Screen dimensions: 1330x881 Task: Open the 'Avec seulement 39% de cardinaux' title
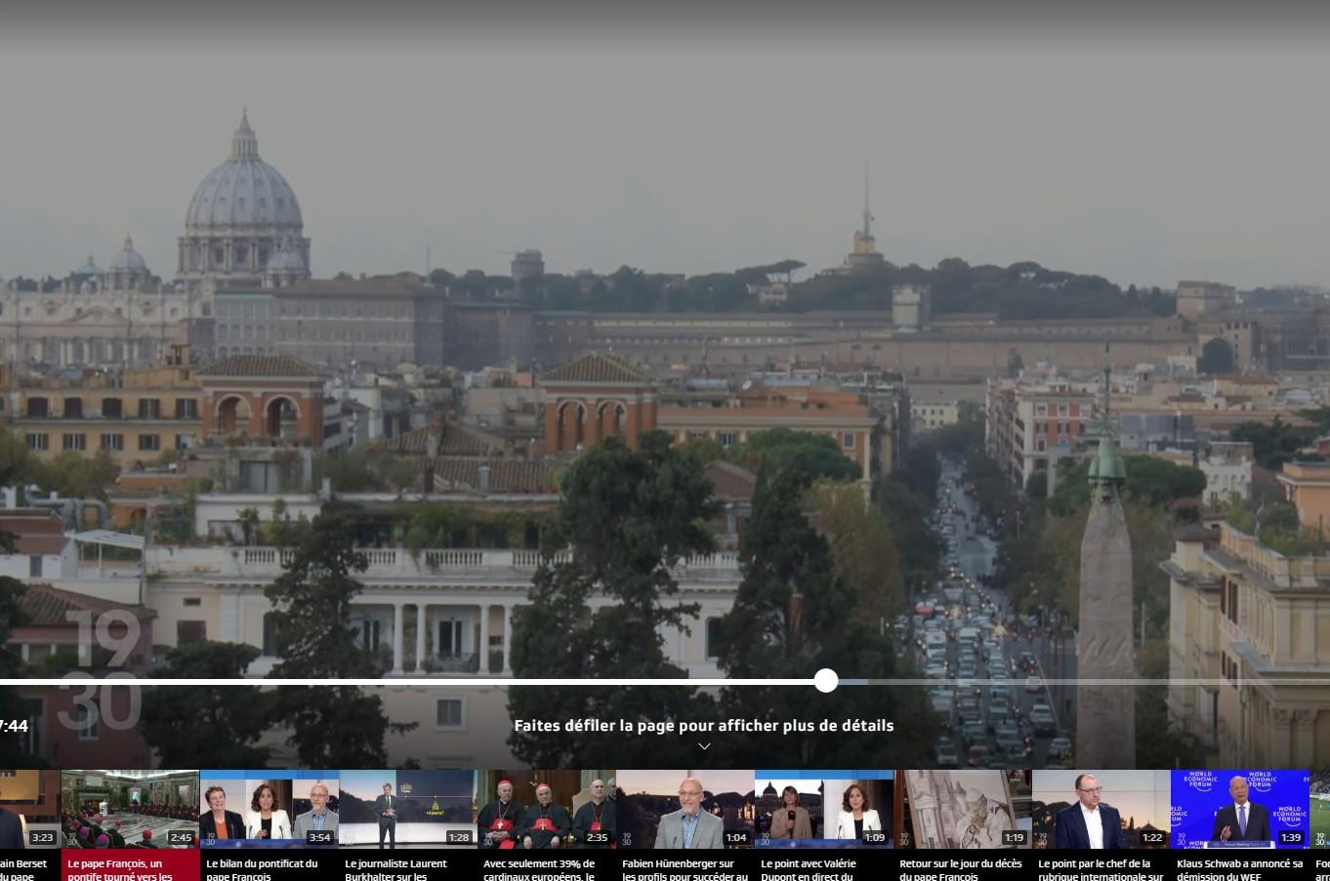[x=539, y=869]
